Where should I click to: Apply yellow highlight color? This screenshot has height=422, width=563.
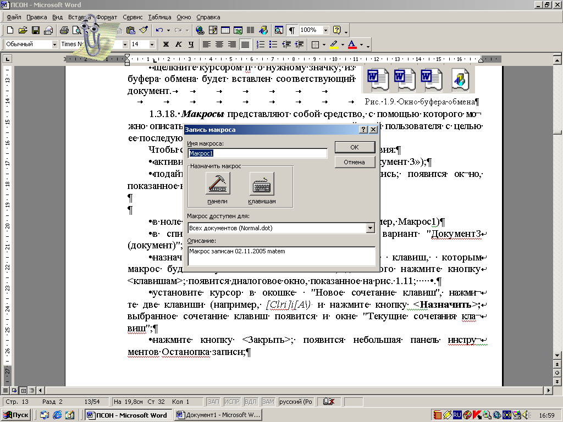334,45
